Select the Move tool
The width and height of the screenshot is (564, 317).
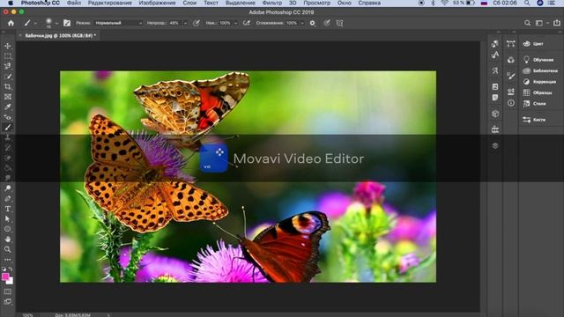pos(8,46)
